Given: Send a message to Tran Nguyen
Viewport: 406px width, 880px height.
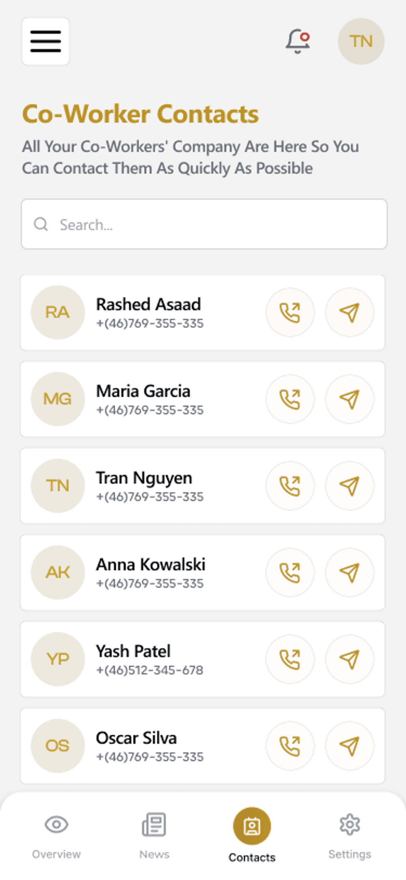Looking at the screenshot, I should pos(350,486).
